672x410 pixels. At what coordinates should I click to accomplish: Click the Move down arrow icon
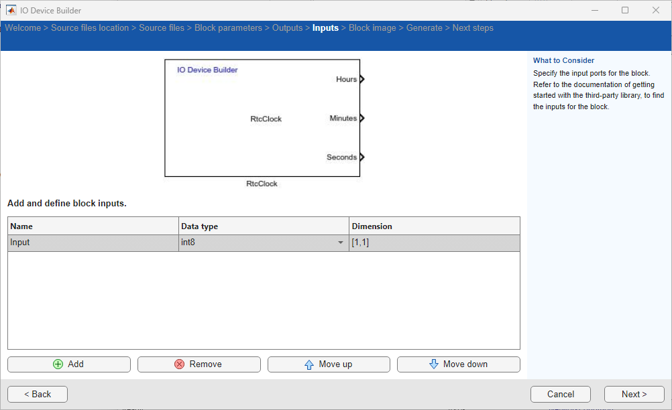435,364
